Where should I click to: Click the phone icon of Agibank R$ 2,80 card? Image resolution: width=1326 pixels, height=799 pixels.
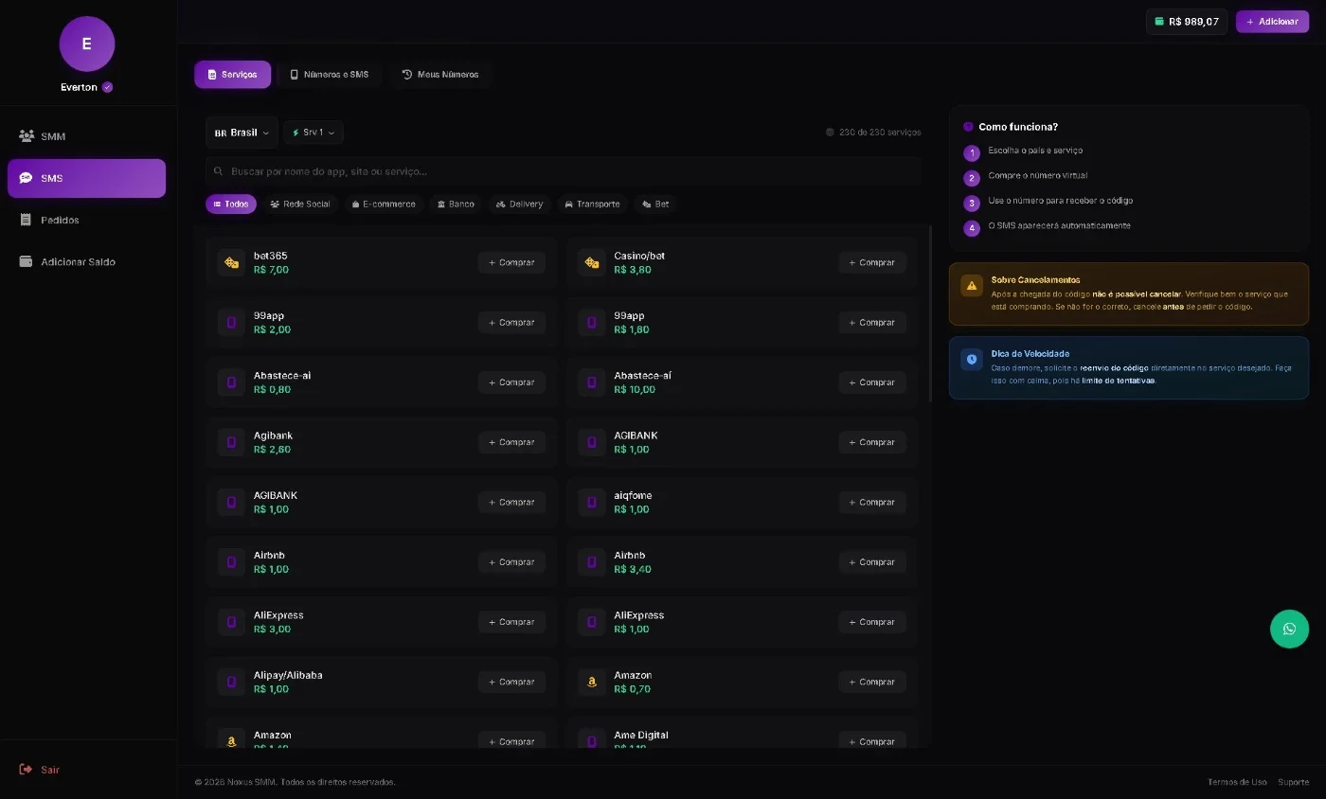pyautogui.click(x=231, y=442)
